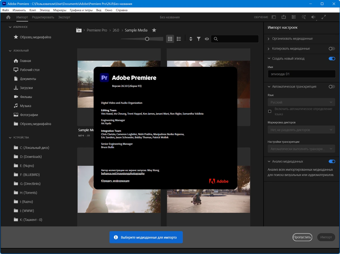Screen dimensions: 340x254
Task: Switch to the Экспорт tab
Action: (x=64, y=17)
